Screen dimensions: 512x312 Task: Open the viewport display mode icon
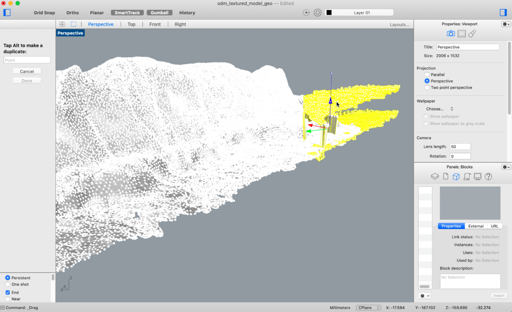[x=461, y=33]
